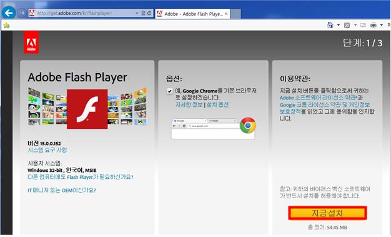Expand the feeds dropdown arrow
The height and width of the screenshot is (237, 391).
tap(355, 25)
